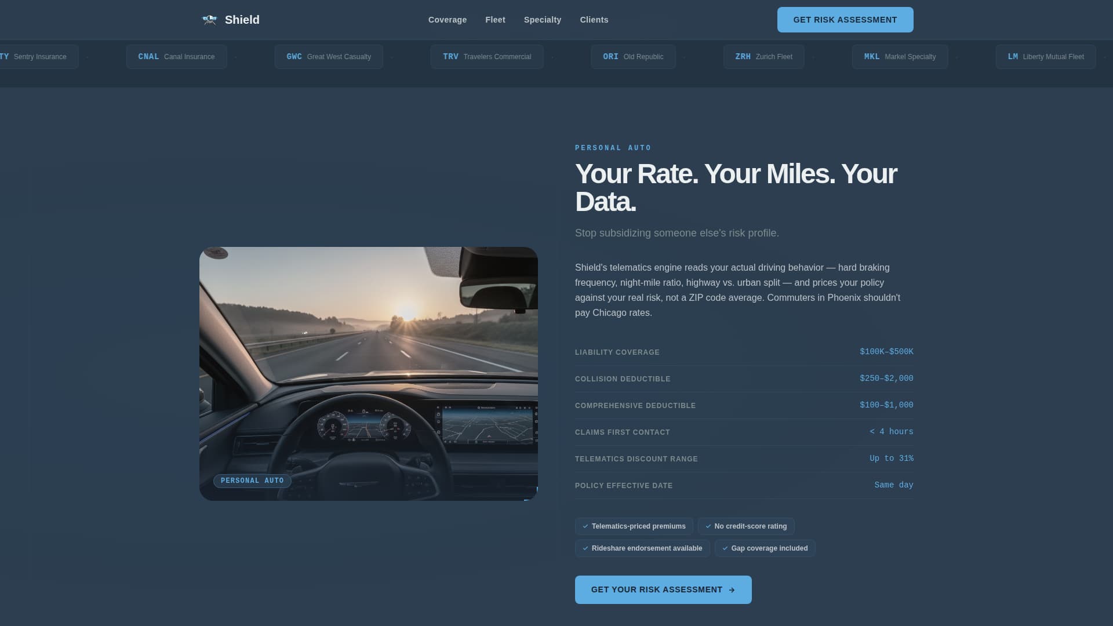Select the CNAL Canal Insurance badge

[x=176, y=56]
